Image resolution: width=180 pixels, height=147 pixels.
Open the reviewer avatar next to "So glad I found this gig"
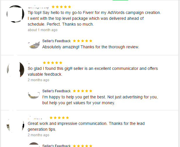[x=15, y=70]
